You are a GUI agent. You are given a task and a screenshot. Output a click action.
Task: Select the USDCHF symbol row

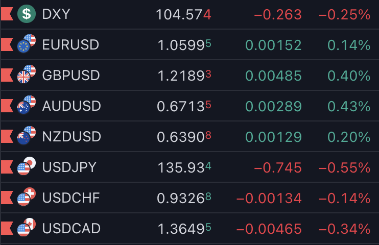tap(189, 198)
